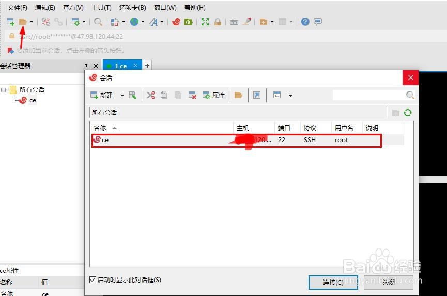Click the keyboard key-mapping icon
This screenshot has width=447, height=296.
coord(234,22)
